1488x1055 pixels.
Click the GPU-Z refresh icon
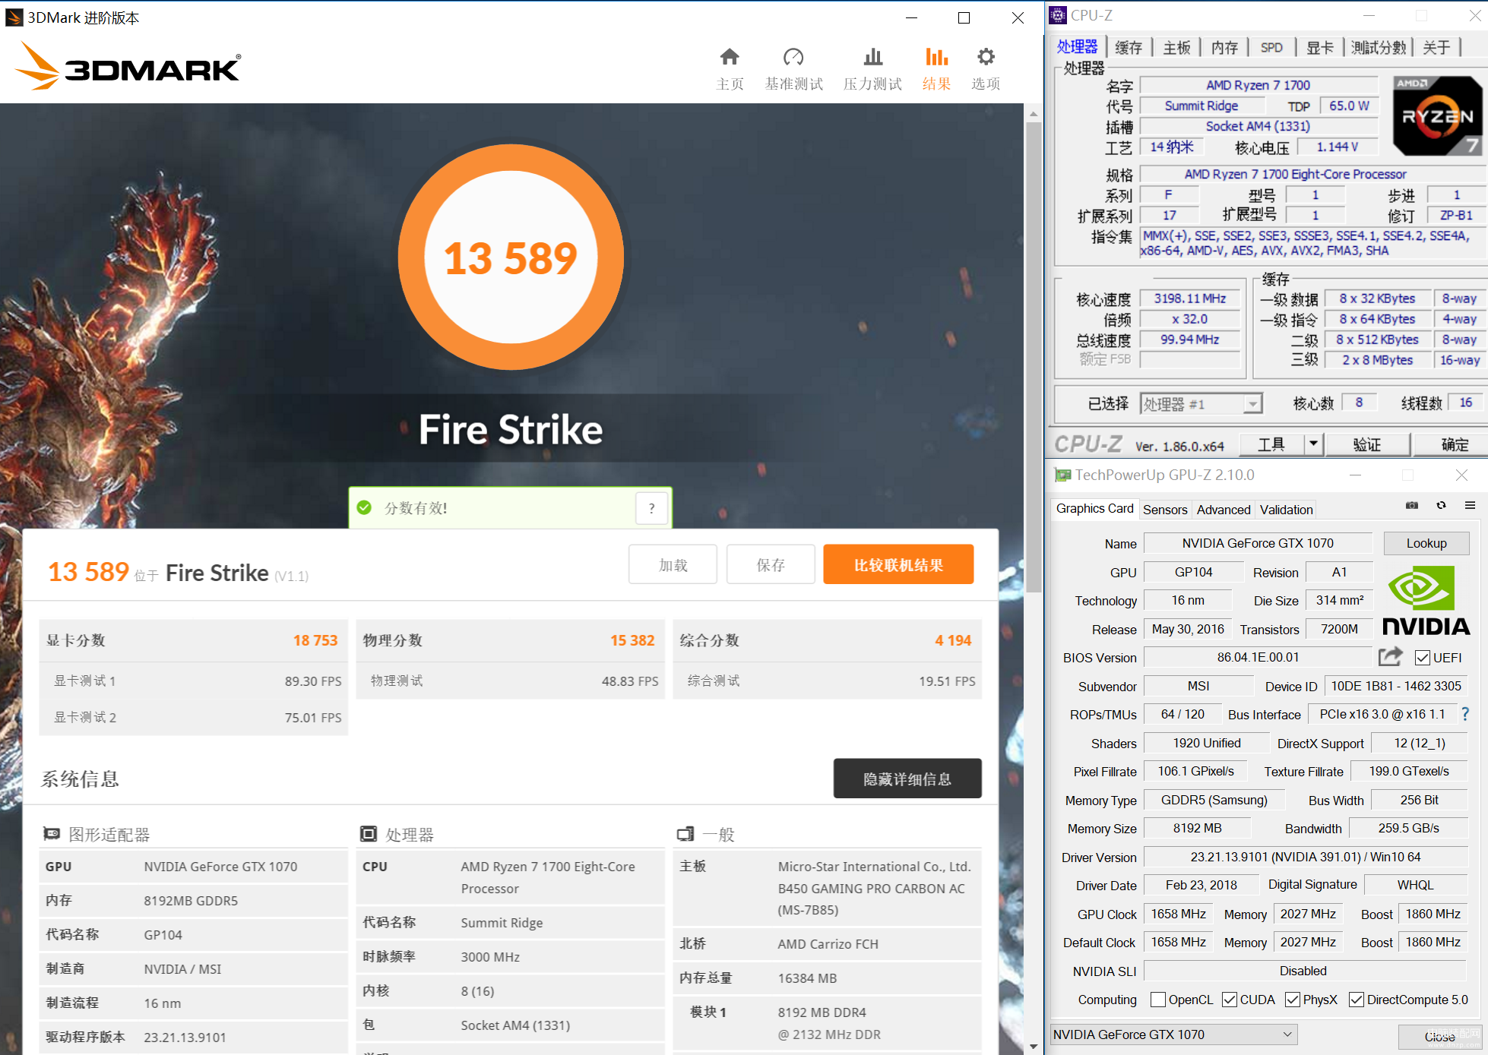(1441, 505)
